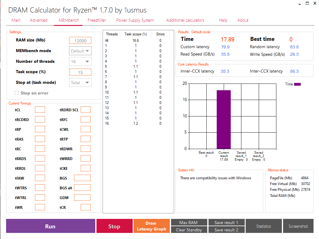Screen dimensions: 319x239
Task: Click the tCWL timing field
Action: 86,129
